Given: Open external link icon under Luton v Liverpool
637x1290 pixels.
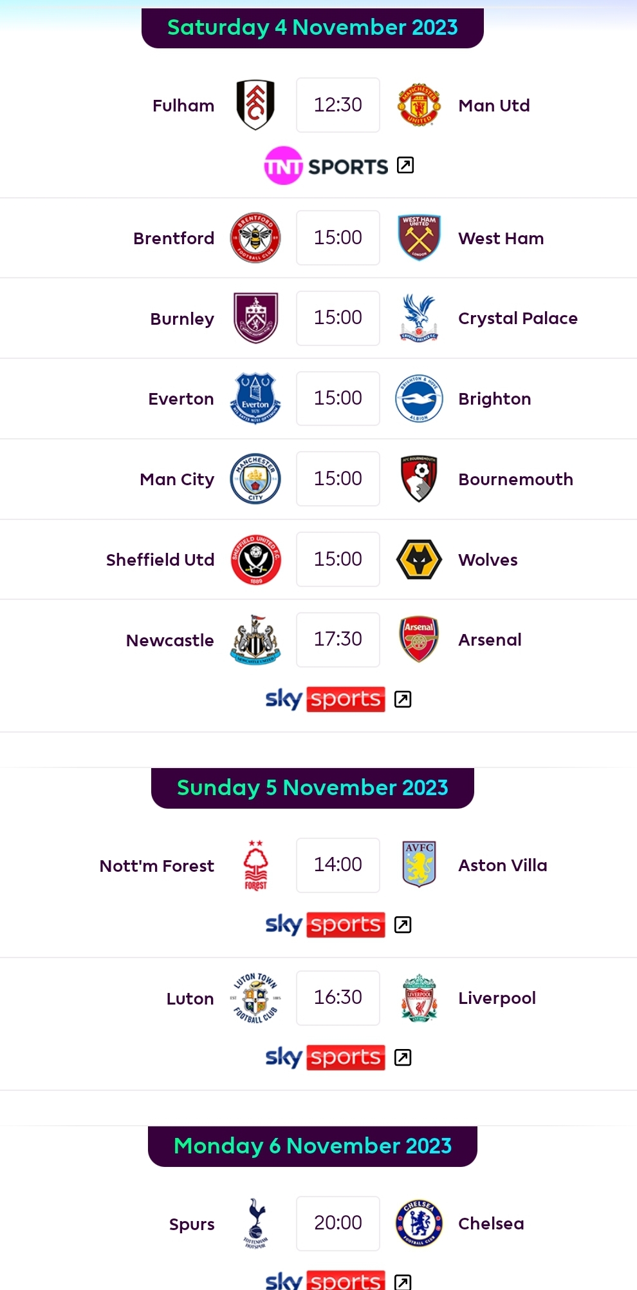Looking at the screenshot, I should (403, 1057).
